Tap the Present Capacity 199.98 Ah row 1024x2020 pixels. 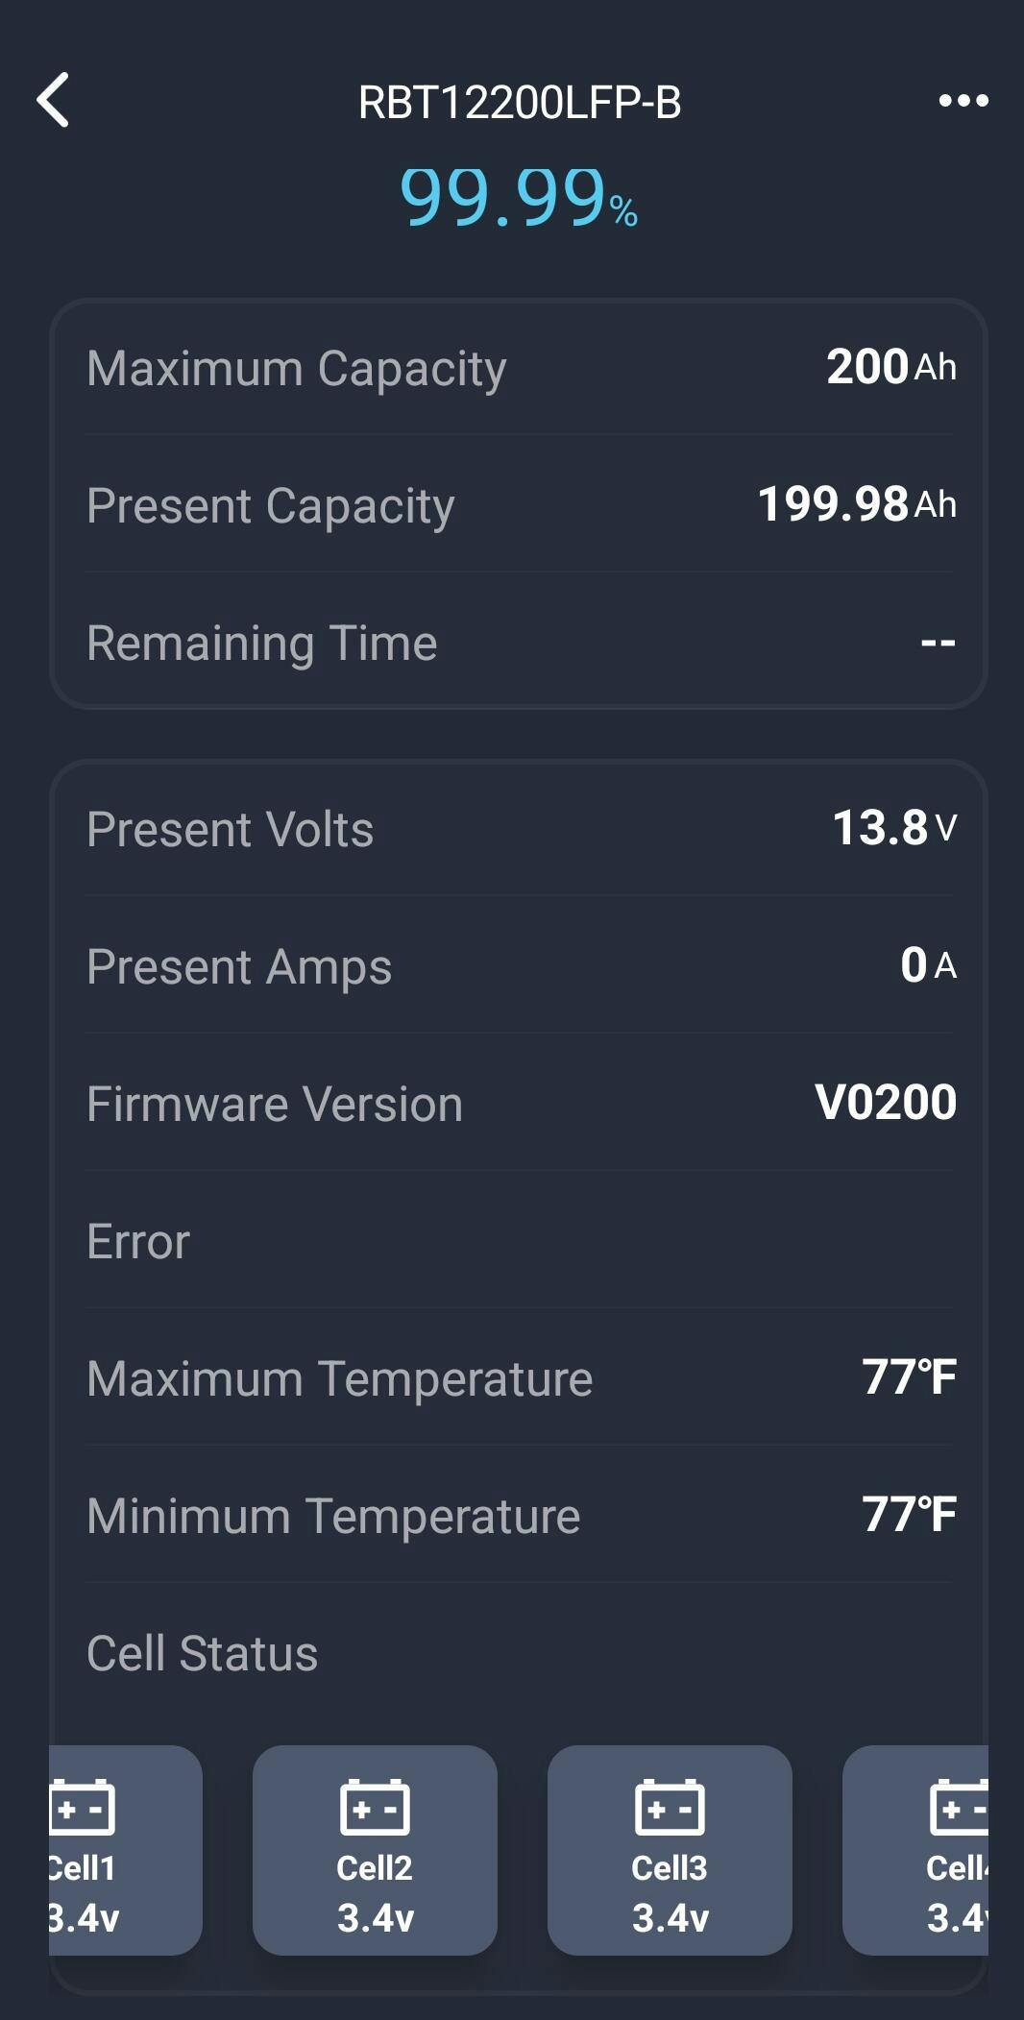(519, 505)
